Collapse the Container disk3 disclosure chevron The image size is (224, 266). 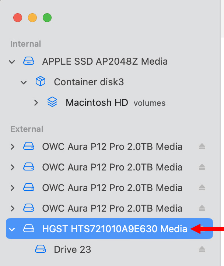point(24,82)
